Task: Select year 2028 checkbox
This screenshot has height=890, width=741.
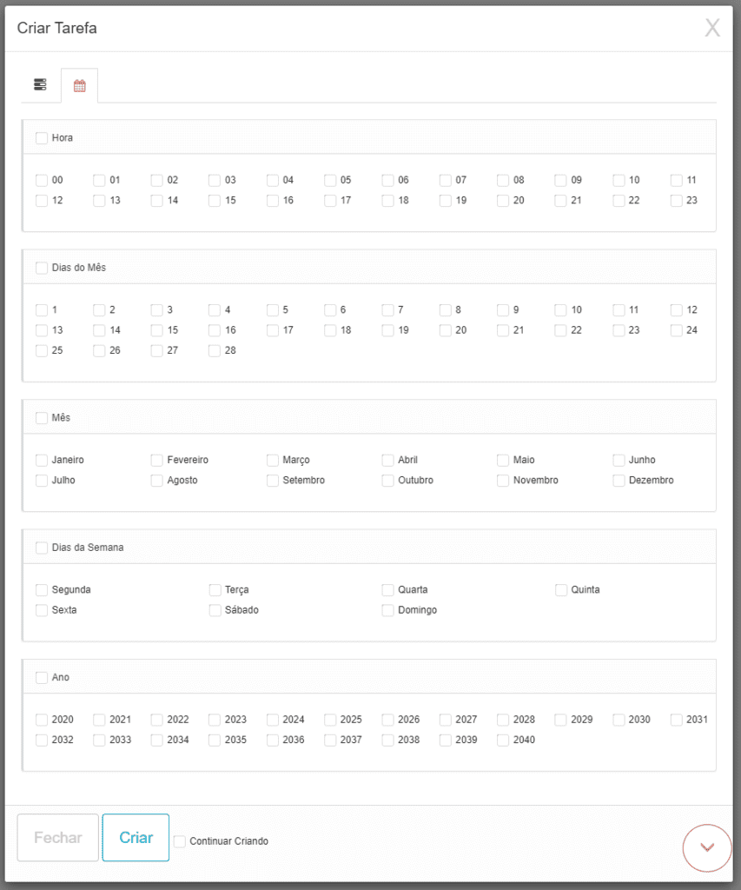Action: (503, 720)
